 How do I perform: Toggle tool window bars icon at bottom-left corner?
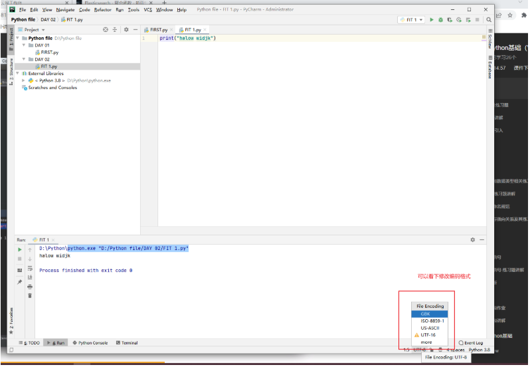pyautogui.click(x=11, y=350)
